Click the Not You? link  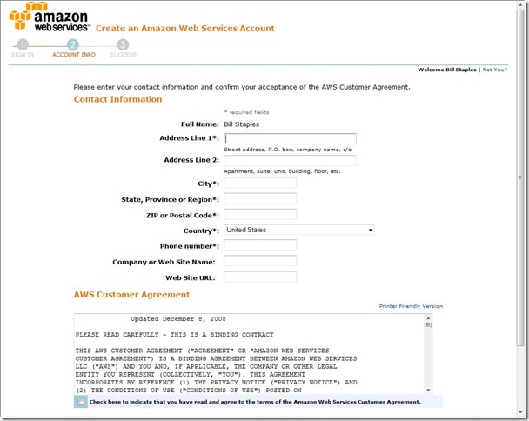(x=494, y=70)
